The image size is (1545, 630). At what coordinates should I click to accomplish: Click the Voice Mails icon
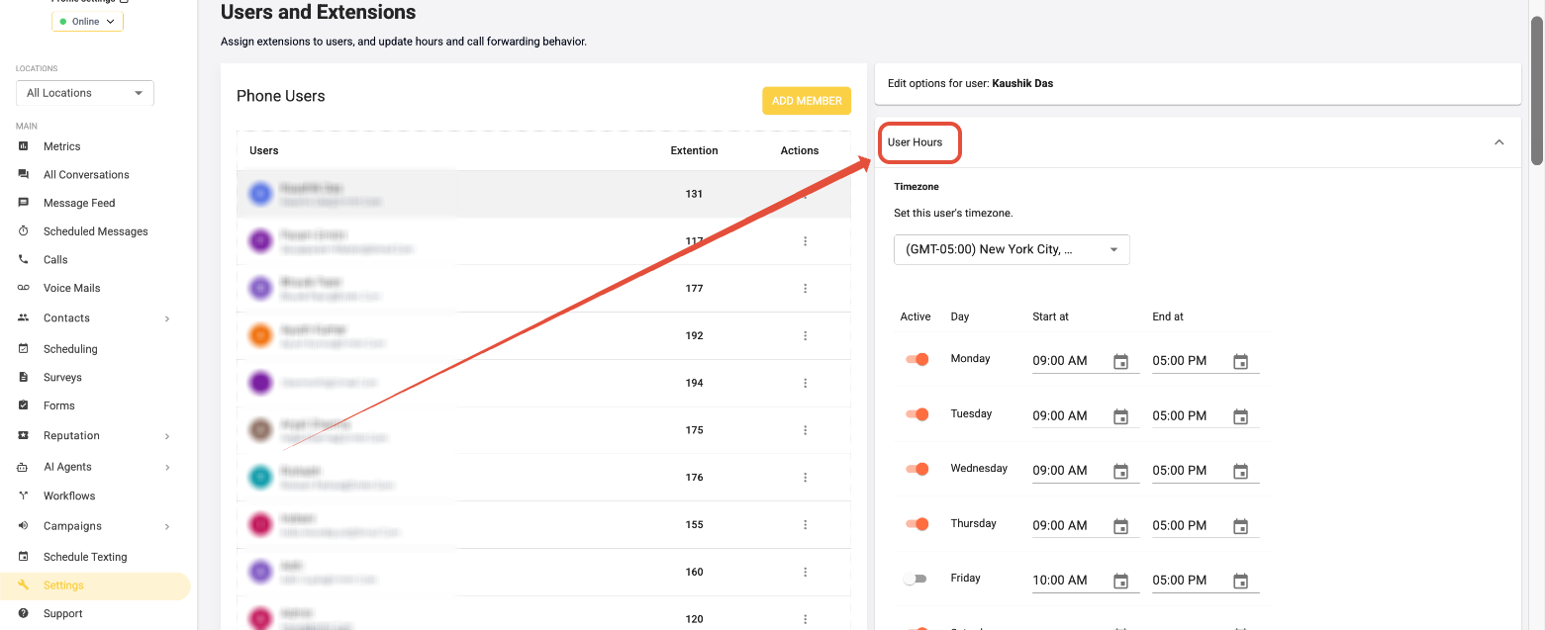tap(24, 288)
